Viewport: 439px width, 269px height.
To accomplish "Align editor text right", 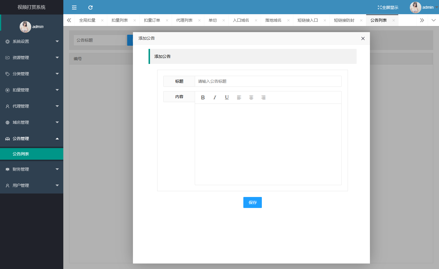I will (x=263, y=97).
